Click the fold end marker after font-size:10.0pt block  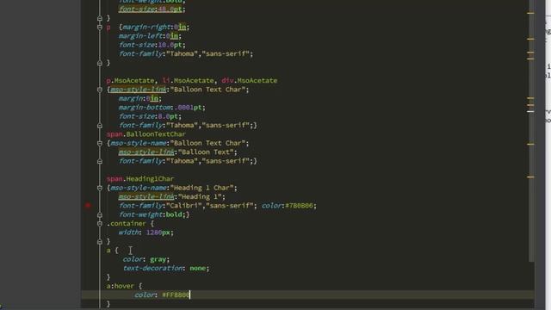tap(100, 63)
